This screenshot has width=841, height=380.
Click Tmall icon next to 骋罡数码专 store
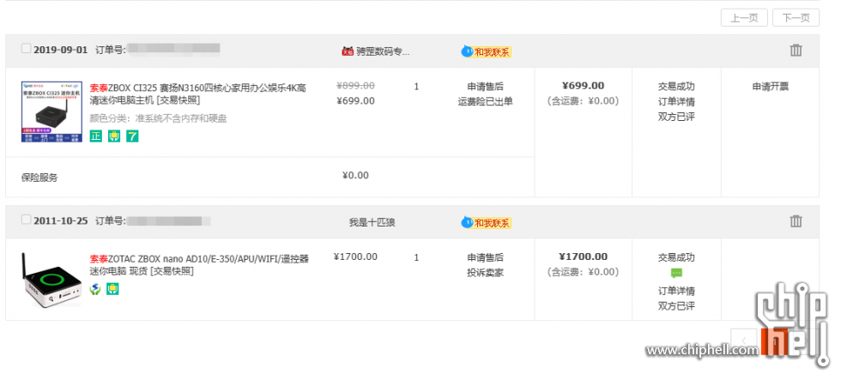coord(348,51)
